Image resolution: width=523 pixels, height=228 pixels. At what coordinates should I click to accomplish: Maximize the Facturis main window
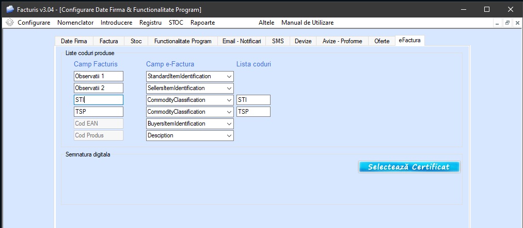tap(487, 9)
